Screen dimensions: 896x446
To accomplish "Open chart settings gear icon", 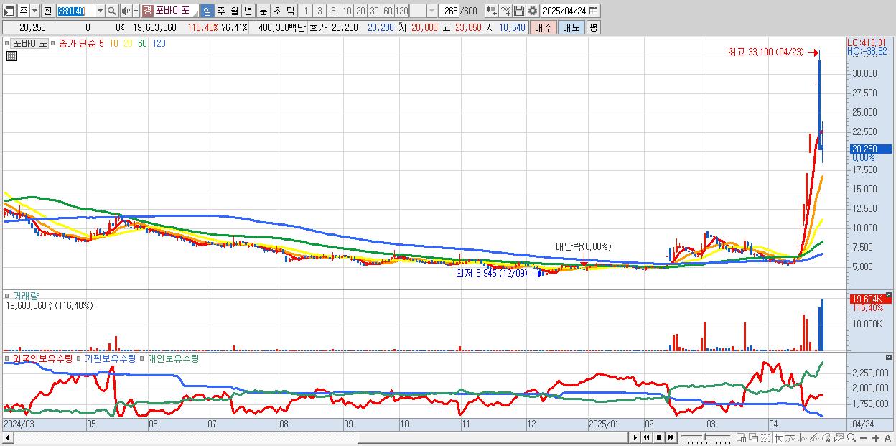I will click(533, 11).
